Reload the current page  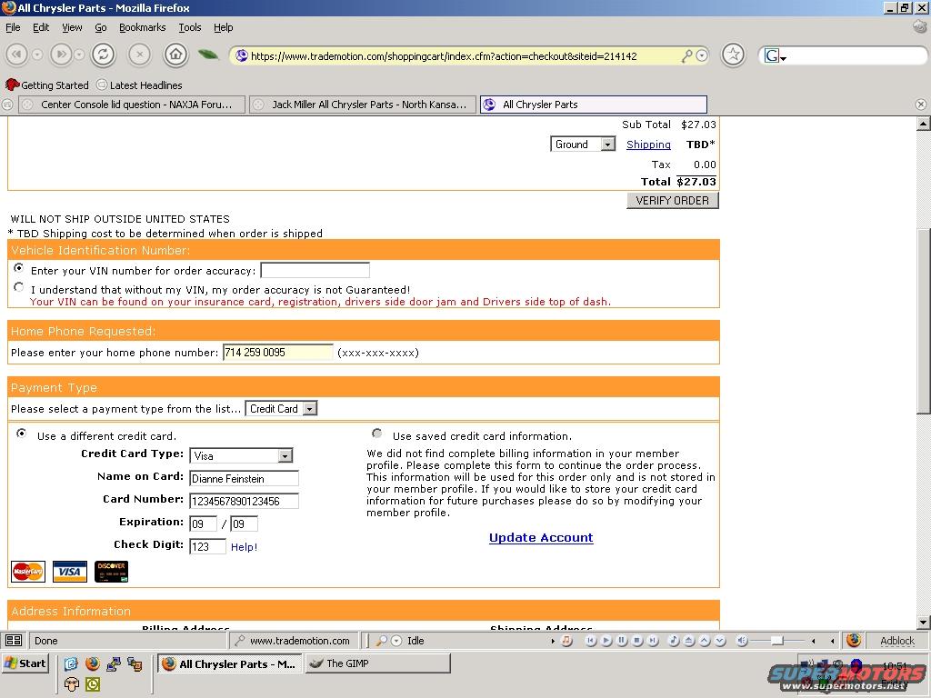[x=103, y=55]
